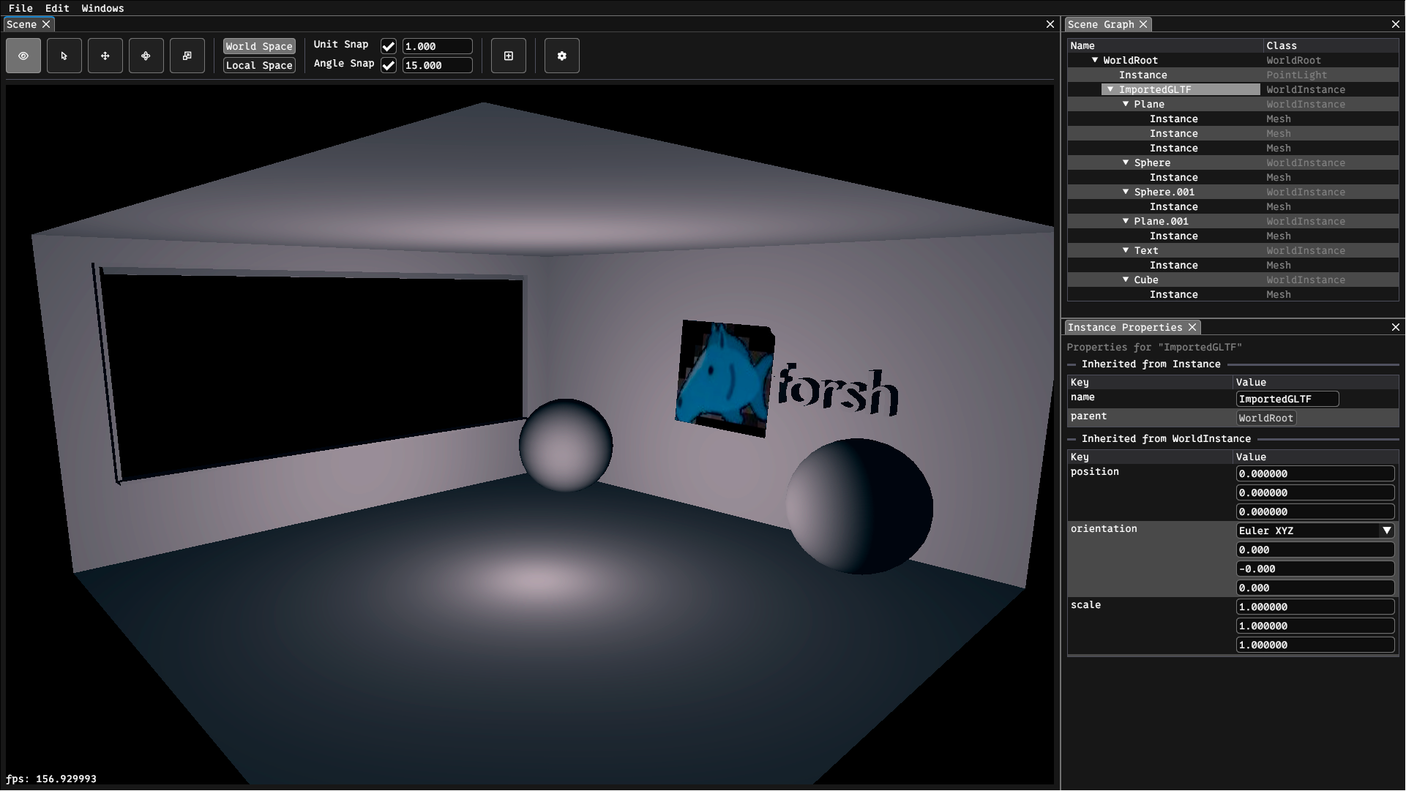Toggle the Unit Snap checkbox
Image resolution: width=1406 pixels, height=791 pixels.
coord(389,46)
